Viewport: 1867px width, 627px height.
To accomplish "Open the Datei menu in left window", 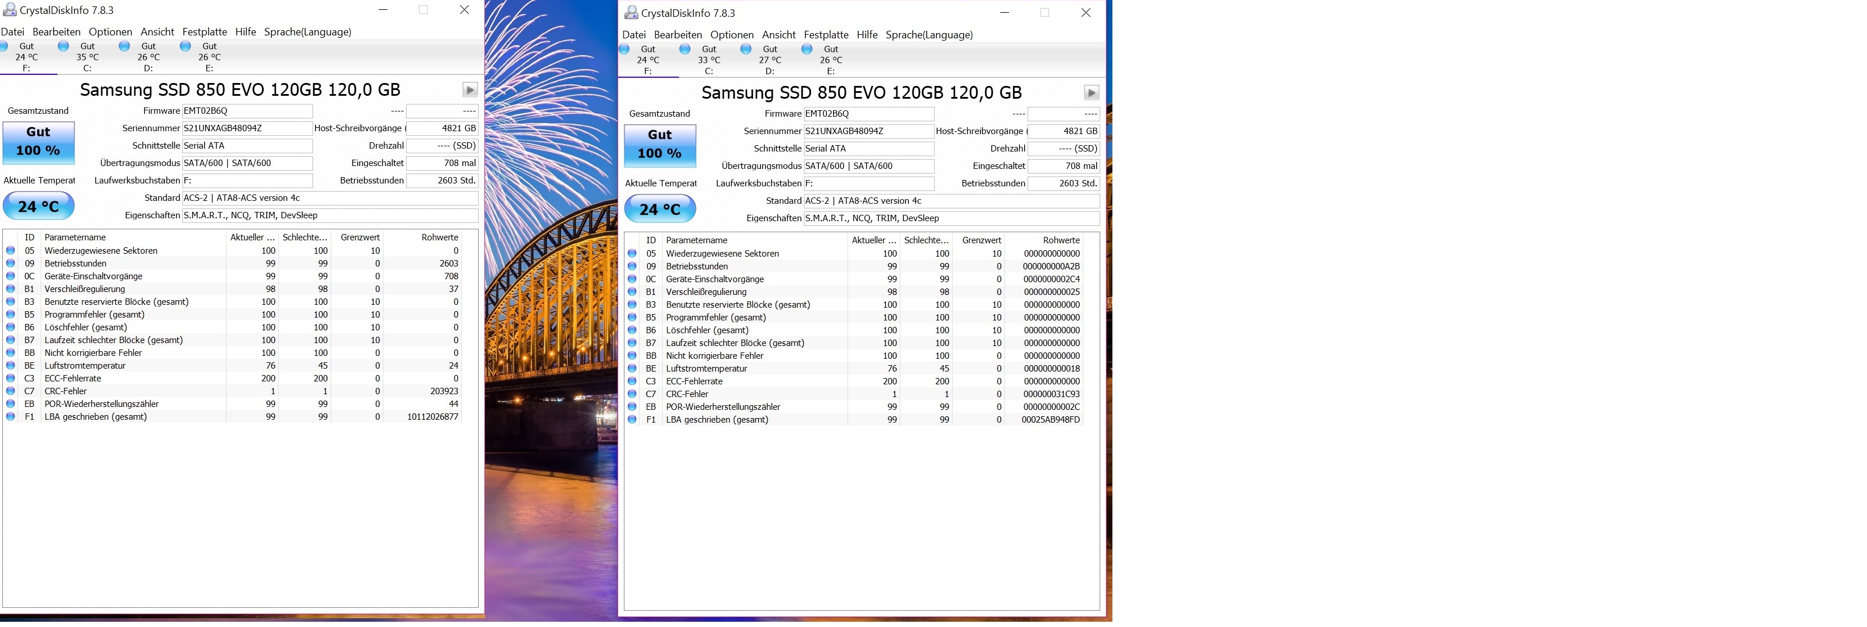I will 12,32.
